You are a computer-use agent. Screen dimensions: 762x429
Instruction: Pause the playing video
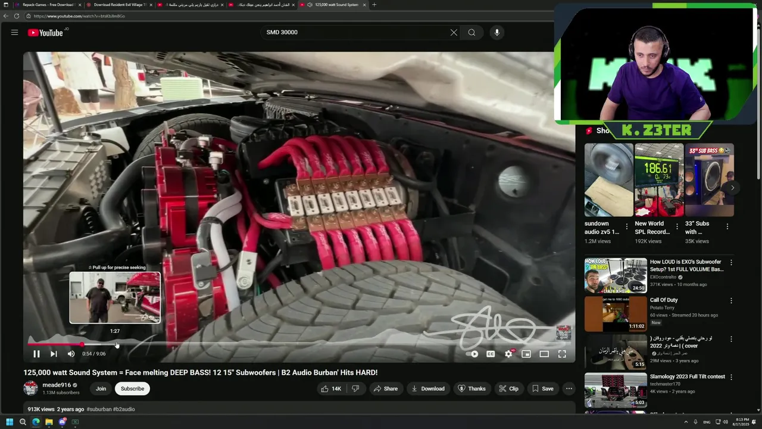pos(36,354)
